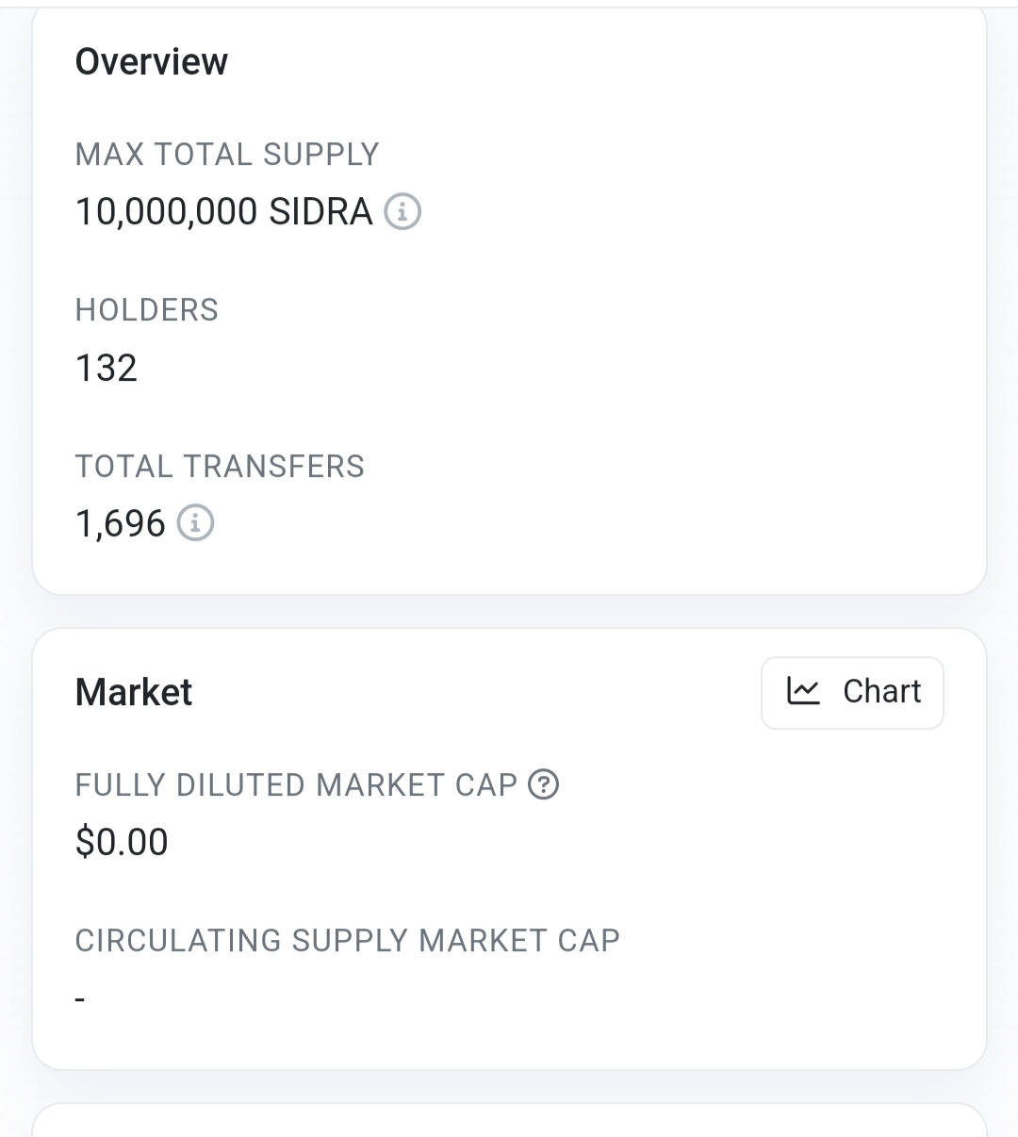Viewport: 1018px width, 1137px height.
Task: Click the HOLDERS label
Action: click(147, 309)
